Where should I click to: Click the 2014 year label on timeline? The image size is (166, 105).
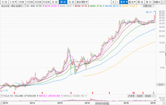coord(32,103)
